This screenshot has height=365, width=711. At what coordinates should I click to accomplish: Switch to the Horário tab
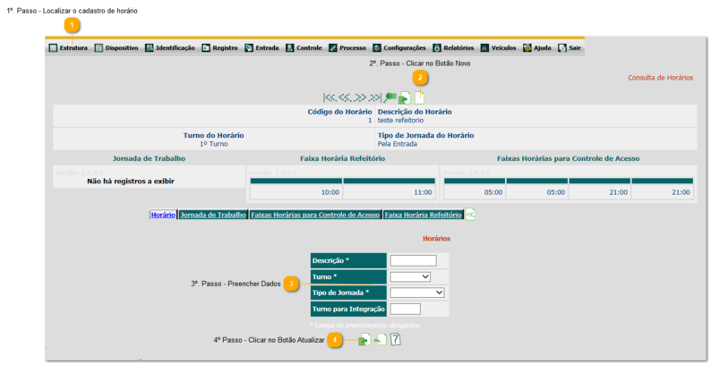(x=163, y=215)
